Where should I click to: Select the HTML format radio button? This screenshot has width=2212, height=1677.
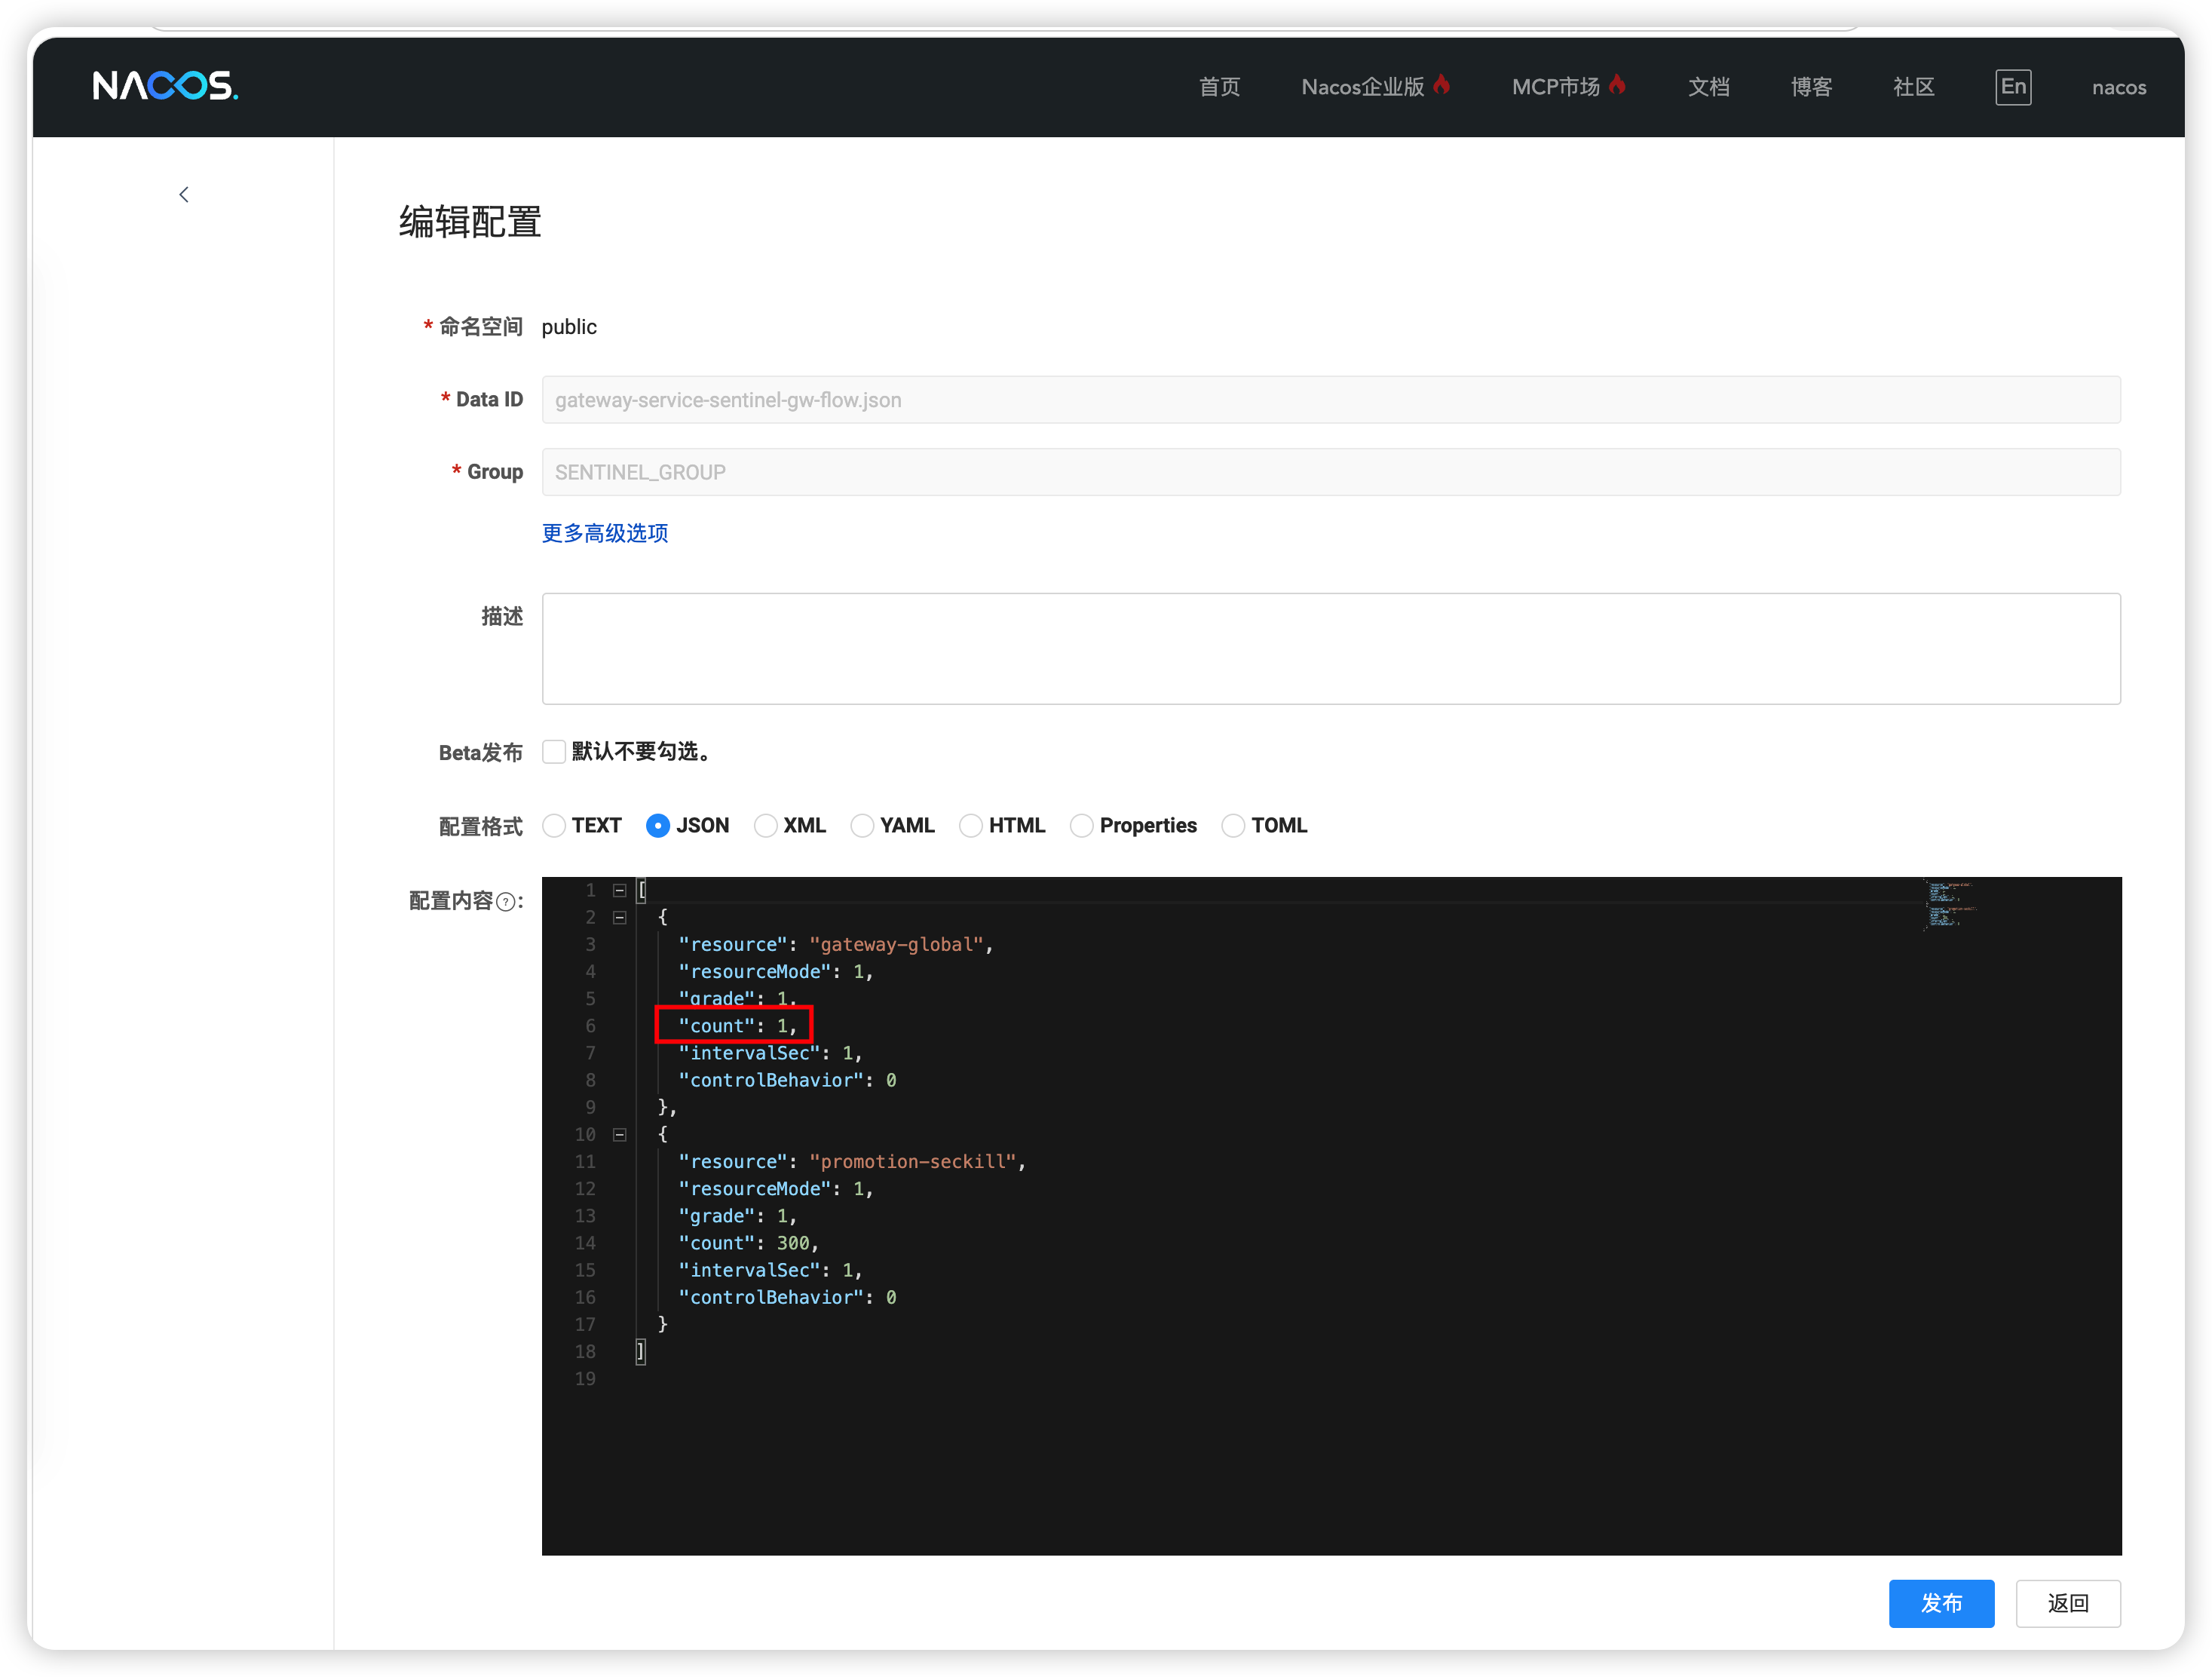click(x=971, y=826)
